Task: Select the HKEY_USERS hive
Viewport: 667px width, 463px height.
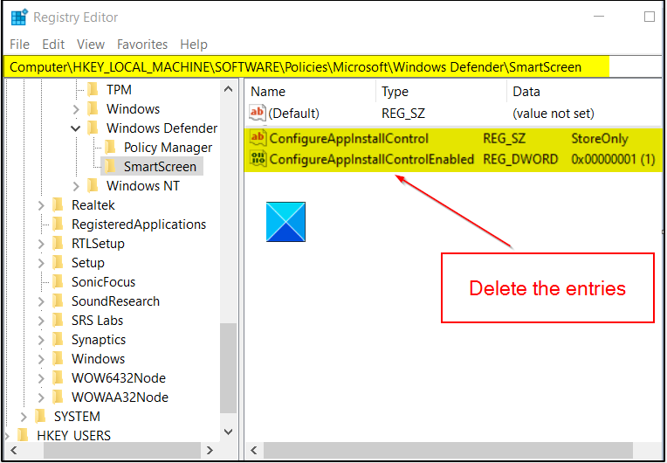Action: point(73,435)
